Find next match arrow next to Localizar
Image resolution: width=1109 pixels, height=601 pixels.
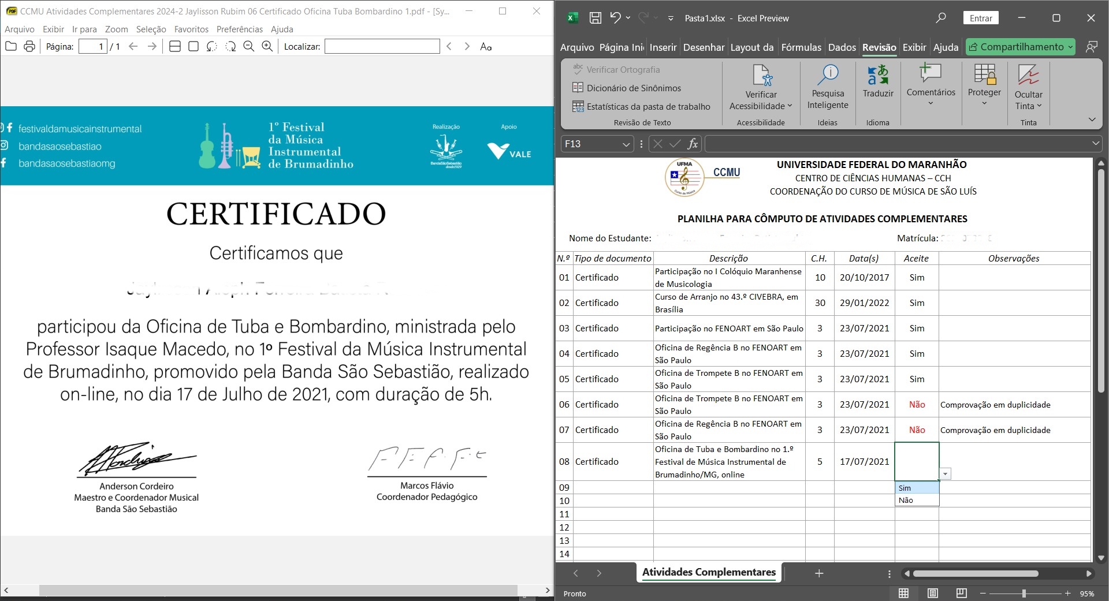coord(467,46)
